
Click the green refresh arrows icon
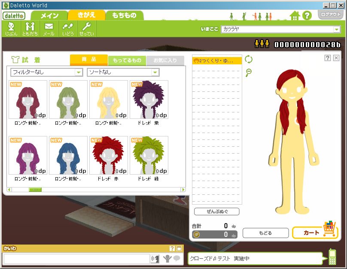pyautogui.click(x=249, y=59)
